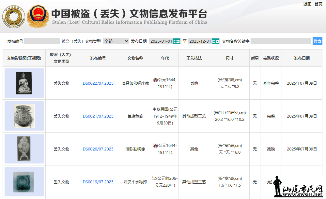The height and width of the screenshot is (199, 326).
Task: Click the China Cultural Heritage logo
Action: click(x=14, y=16)
